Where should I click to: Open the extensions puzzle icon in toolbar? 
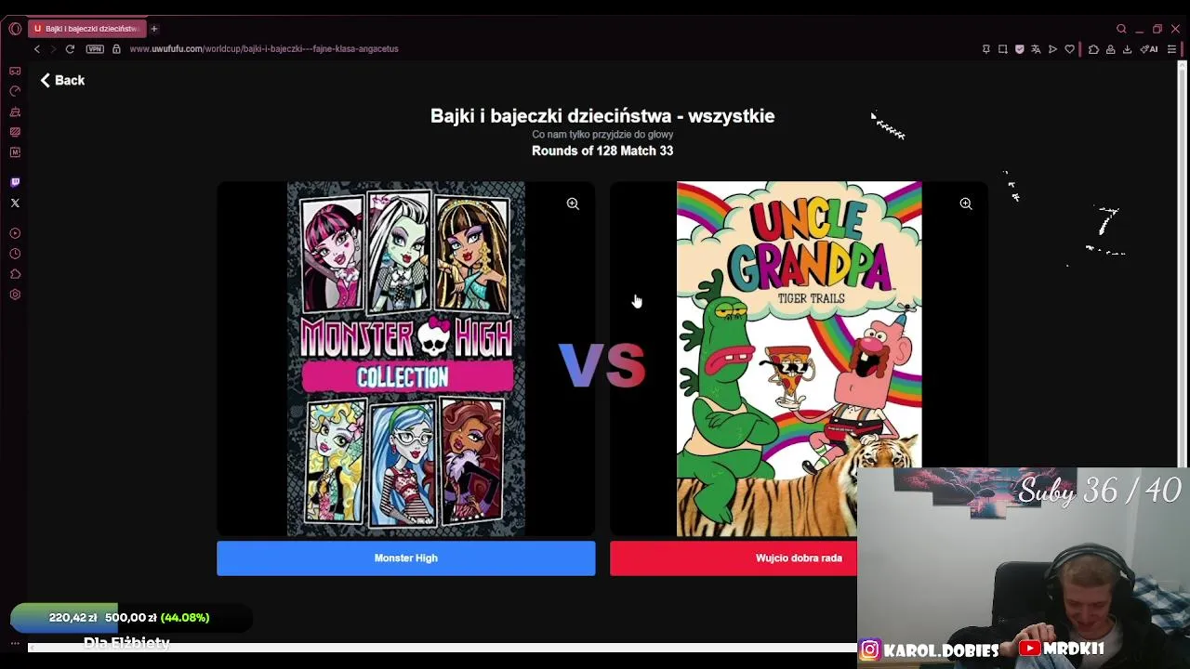pyautogui.click(x=1093, y=49)
